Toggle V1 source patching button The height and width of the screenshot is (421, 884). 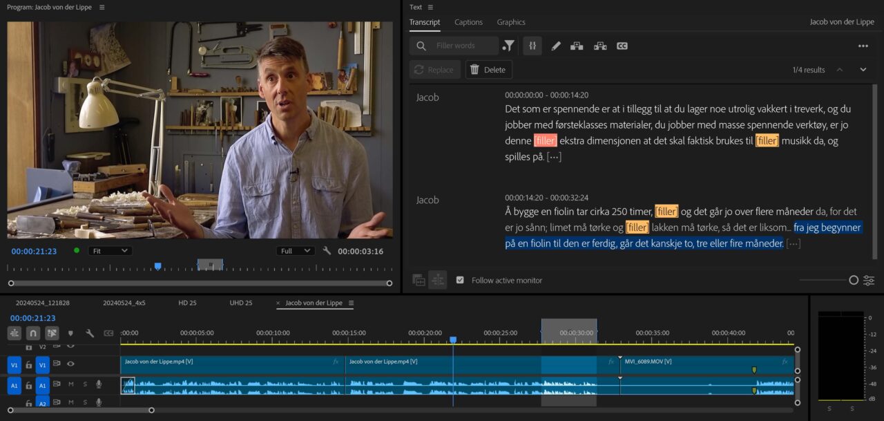14,364
